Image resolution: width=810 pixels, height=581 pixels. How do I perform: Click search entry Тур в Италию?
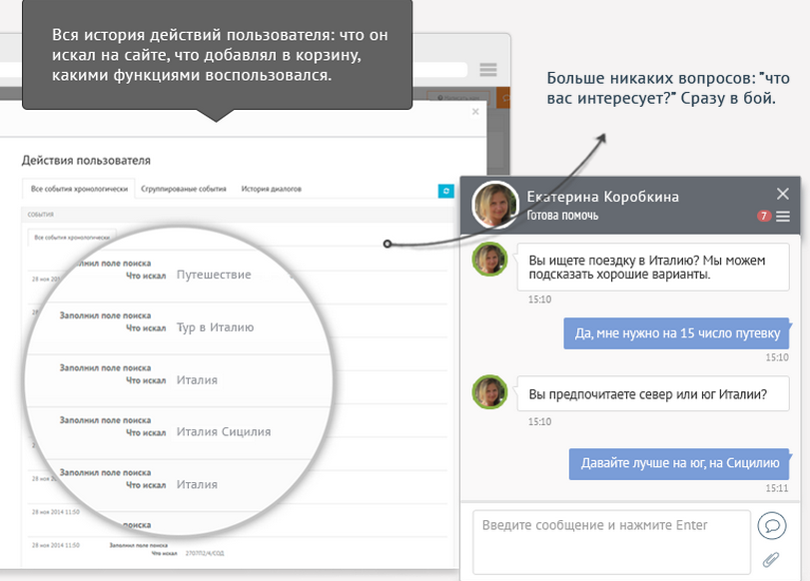[215, 327]
